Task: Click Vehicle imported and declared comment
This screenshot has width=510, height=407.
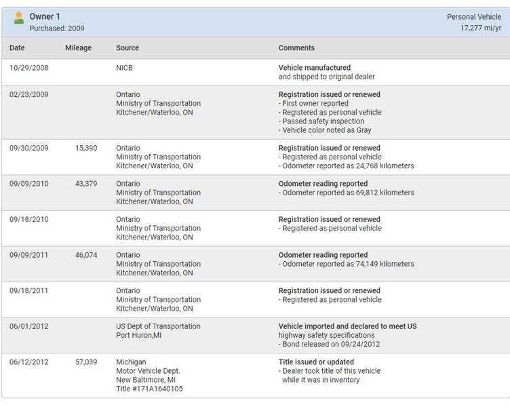Action: [x=347, y=326]
